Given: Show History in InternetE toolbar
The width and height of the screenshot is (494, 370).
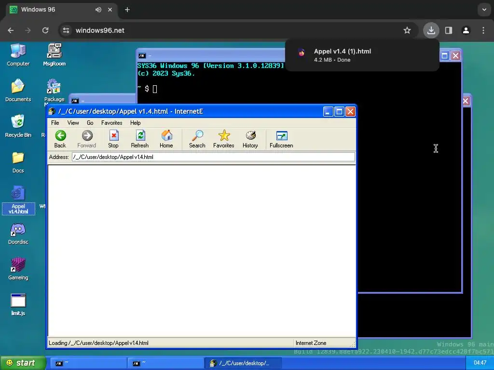Looking at the screenshot, I should (x=250, y=139).
